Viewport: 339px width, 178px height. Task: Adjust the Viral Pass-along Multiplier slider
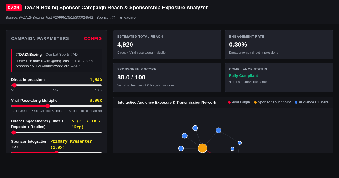pos(56,106)
